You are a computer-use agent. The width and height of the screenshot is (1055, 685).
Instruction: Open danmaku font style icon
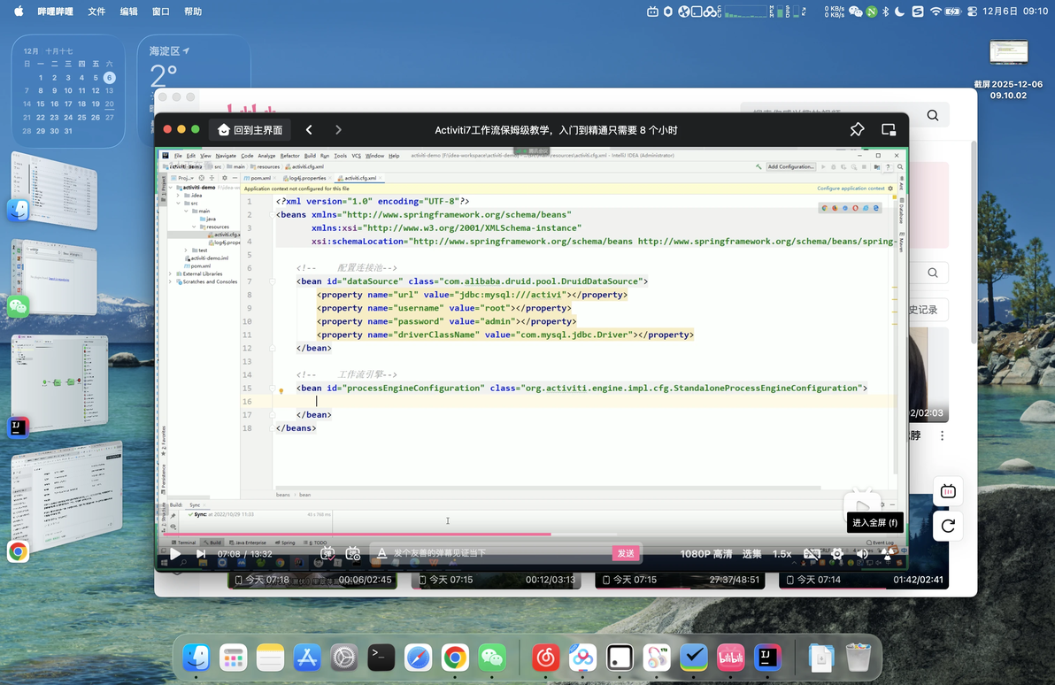(x=381, y=553)
